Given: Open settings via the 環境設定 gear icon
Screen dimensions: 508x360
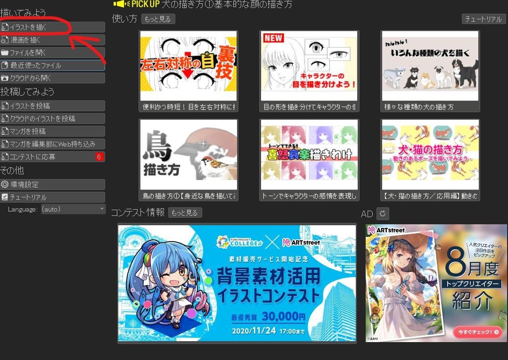Looking at the screenshot, I should pyautogui.click(x=4, y=184).
